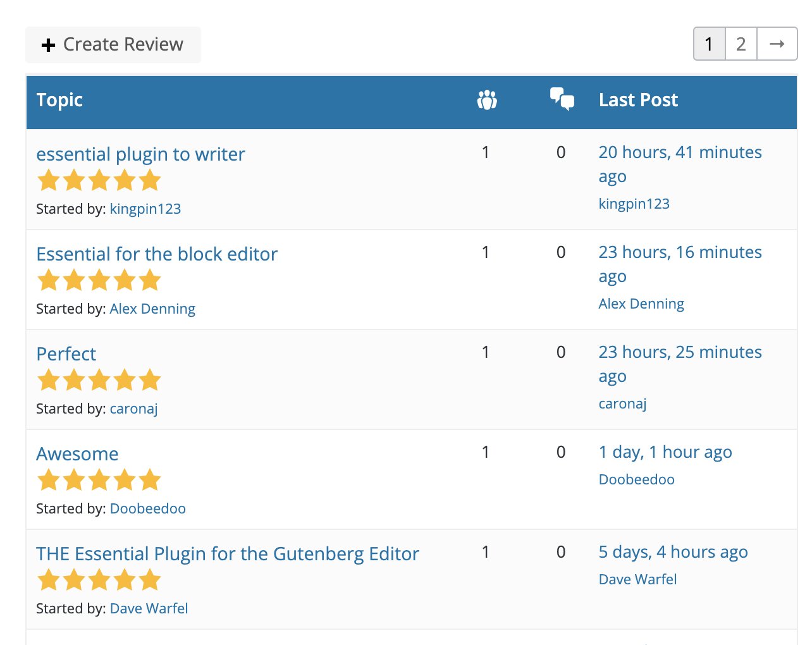Image resolution: width=812 pixels, height=645 pixels.
Task: Click 'Started by:' label in the kingpin123 row
Action: (71, 209)
